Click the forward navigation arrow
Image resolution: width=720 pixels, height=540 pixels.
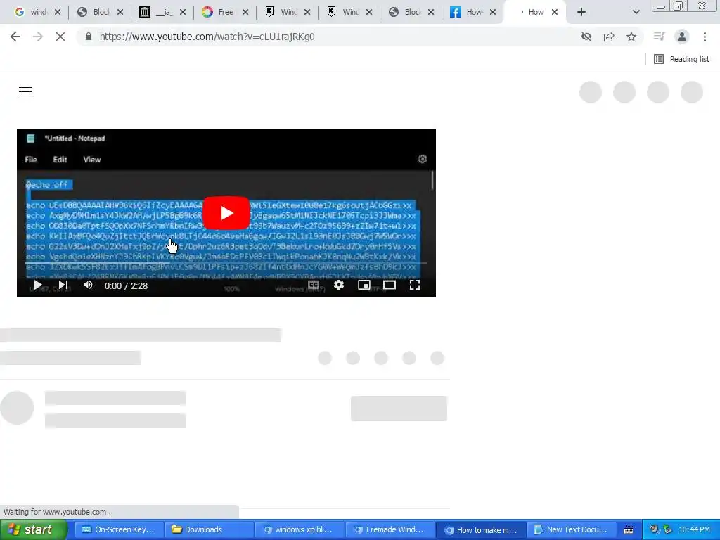(x=38, y=37)
